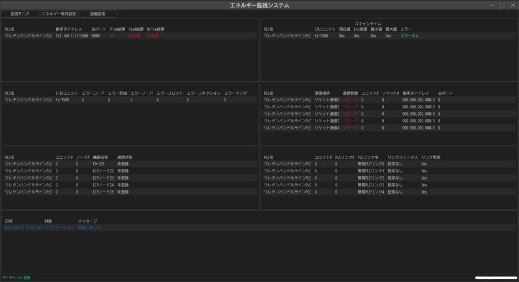Select the EIPノード24 row

130,185
